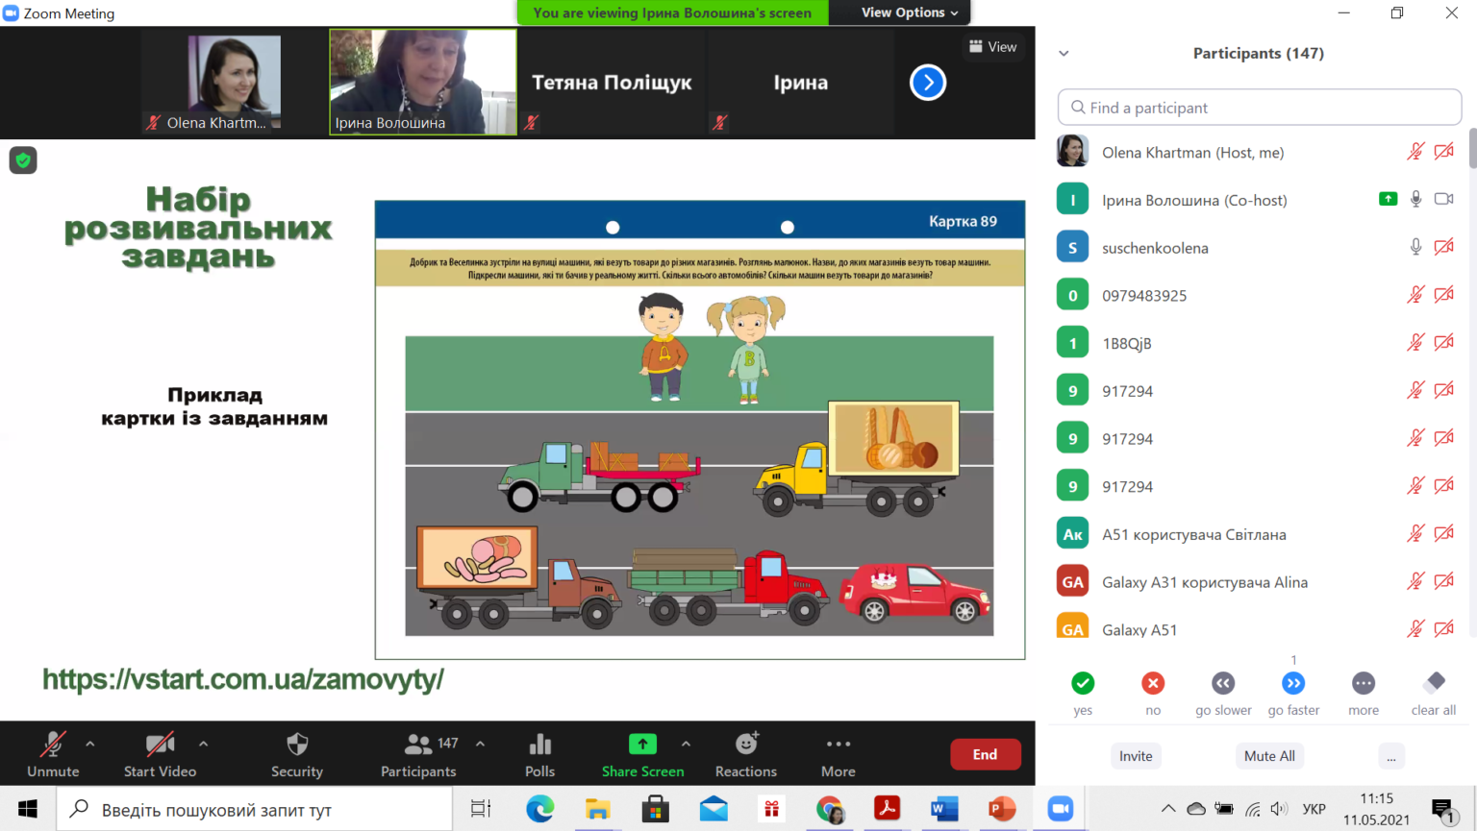The image size is (1477, 831).
Task: Start Video with the camera toggle
Action: click(160, 754)
